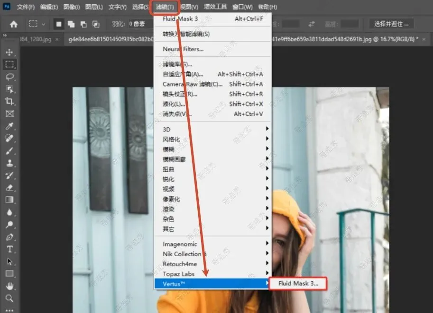Click the 羽化 feather value field
Screen dimensions: 433x313
[140, 24]
